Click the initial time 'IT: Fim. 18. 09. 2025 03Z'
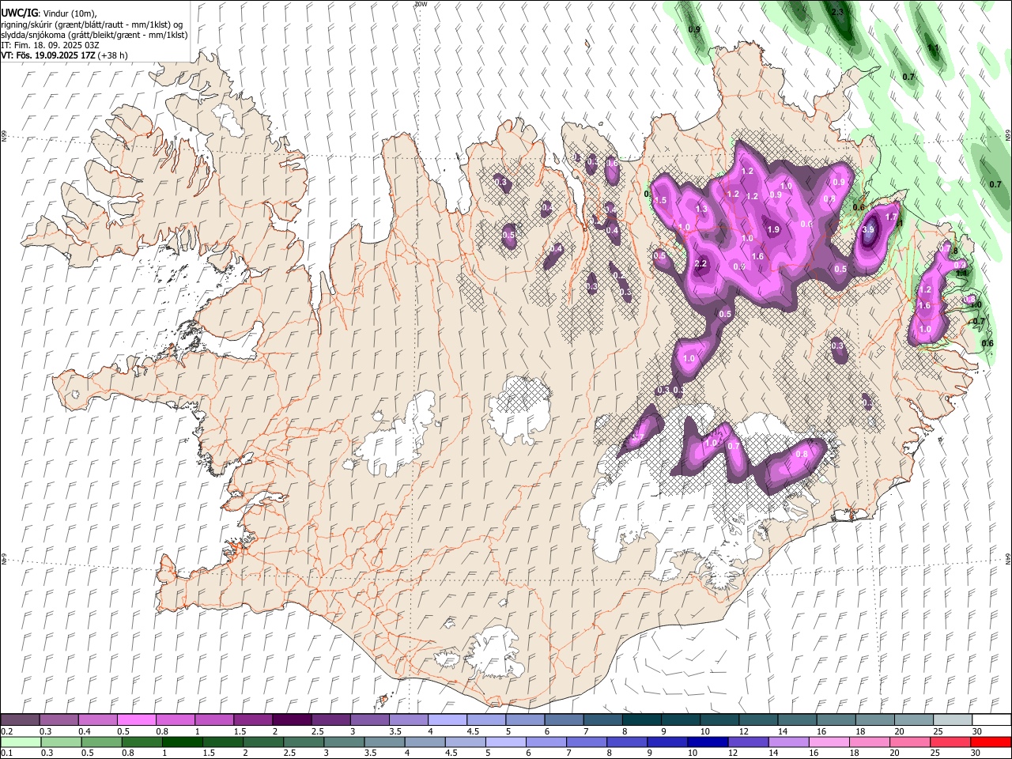The width and height of the screenshot is (1012, 759). (50, 45)
